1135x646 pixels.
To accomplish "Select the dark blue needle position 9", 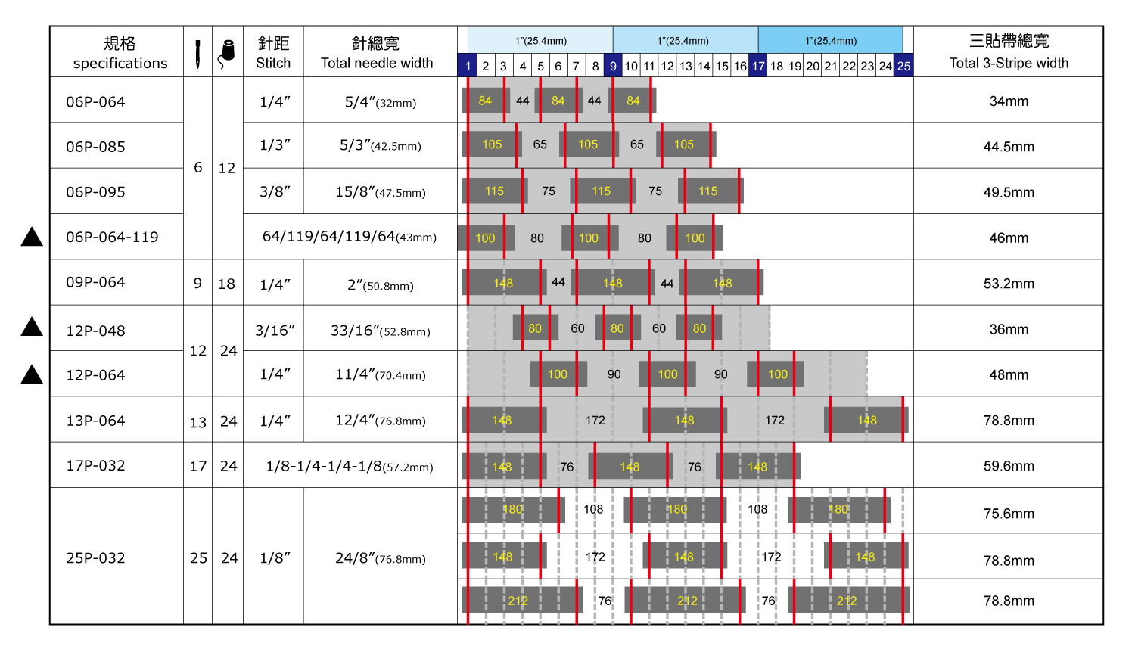I will [x=613, y=66].
